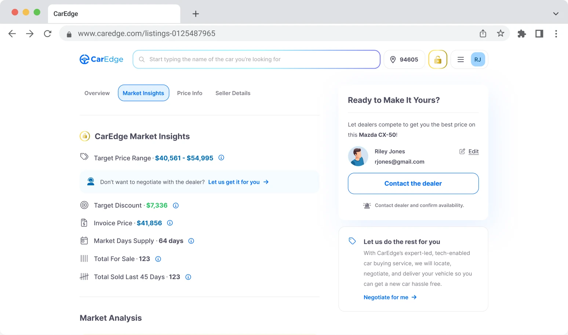
Task: Click the lock icon in address bar
Action: [69, 34]
